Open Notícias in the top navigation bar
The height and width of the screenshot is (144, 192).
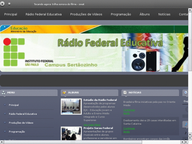tap(164, 14)
